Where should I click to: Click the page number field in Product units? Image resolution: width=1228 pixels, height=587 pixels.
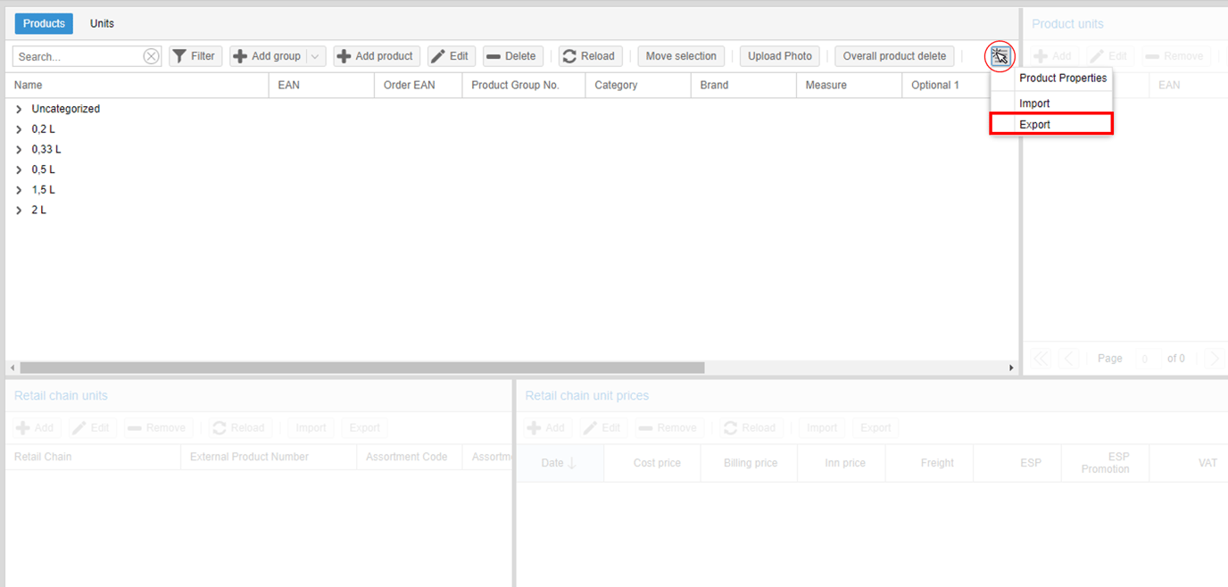pos(1145,359)
